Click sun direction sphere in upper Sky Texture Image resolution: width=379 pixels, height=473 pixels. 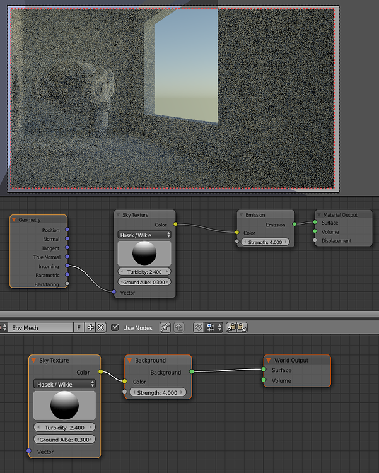[144, 253]
